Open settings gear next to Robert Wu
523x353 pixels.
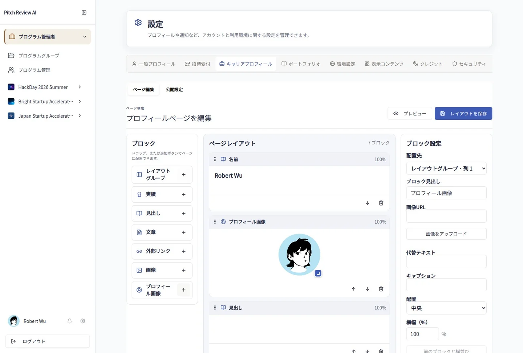83,321
